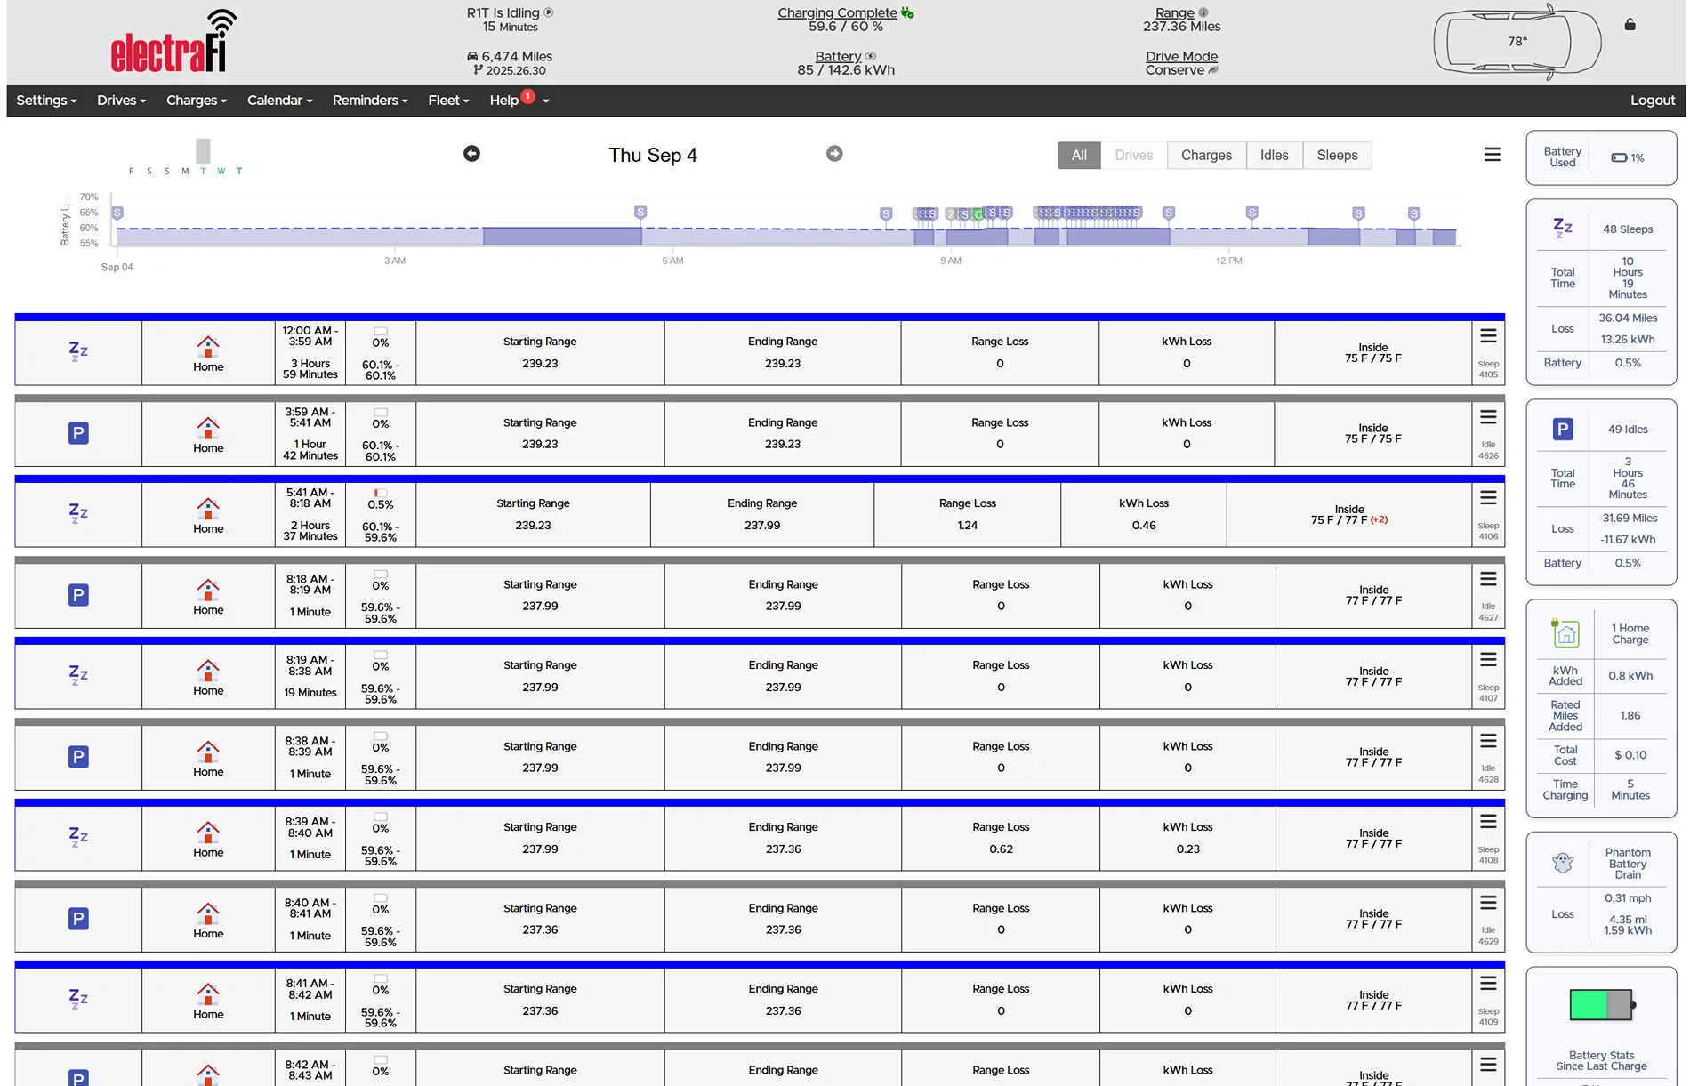Click the Thu Sep 4 date title
This screenshot has height=1086, width=1690.
click(x=653, y=155)
